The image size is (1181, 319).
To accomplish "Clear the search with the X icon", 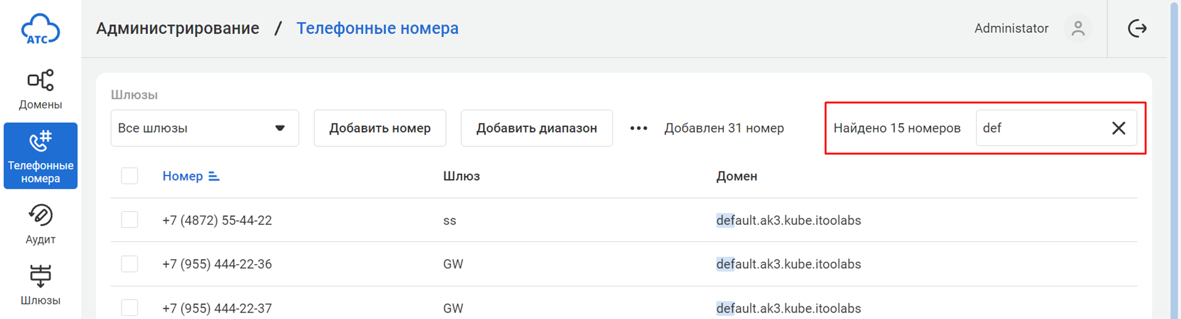I will coord(1118,128).
